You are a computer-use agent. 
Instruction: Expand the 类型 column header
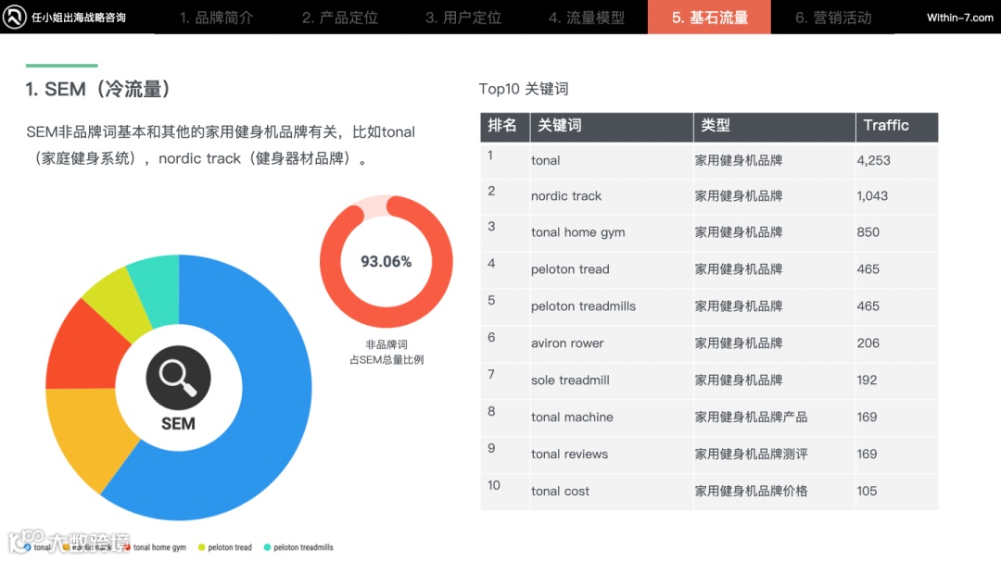click(x=720, y=127)
